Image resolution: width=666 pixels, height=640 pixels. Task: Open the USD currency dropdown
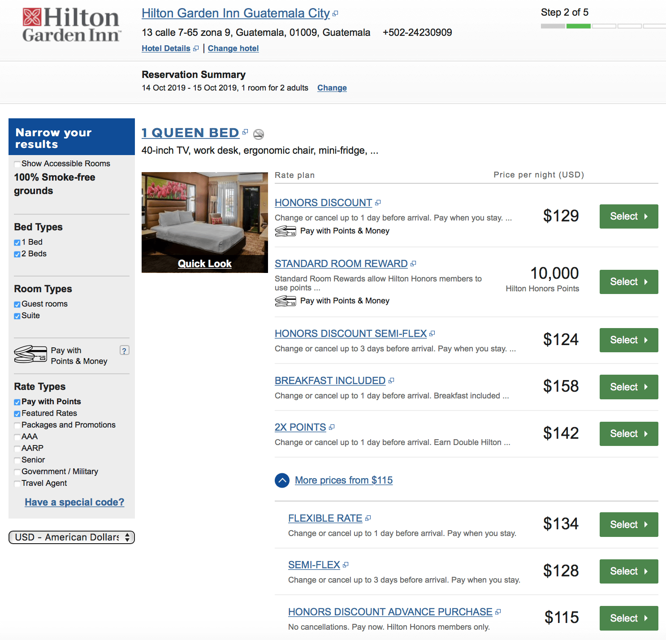coord(71,537)
